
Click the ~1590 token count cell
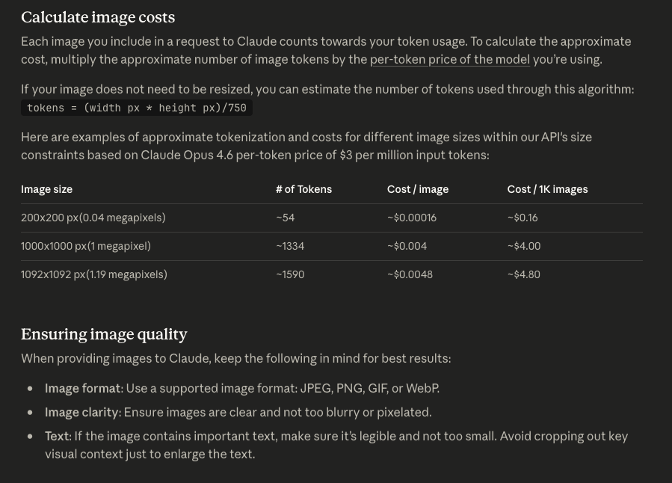tap(290, 274)
